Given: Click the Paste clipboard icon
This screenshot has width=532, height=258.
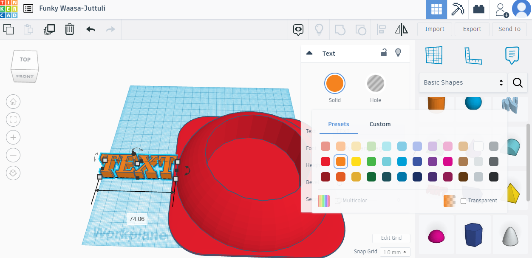Looking at the screenshot, I should tap(28, 29).
